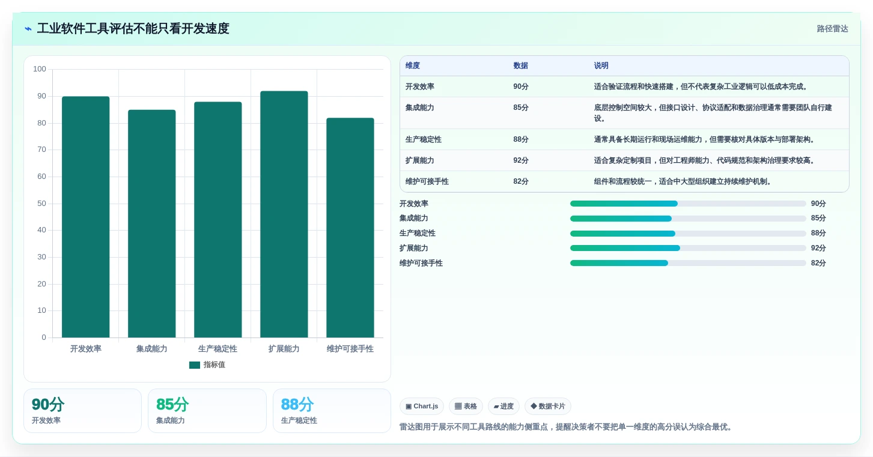Click the 开发效率 x-axis label
Screen dimensions: 873x457
[x=86, y=349]
